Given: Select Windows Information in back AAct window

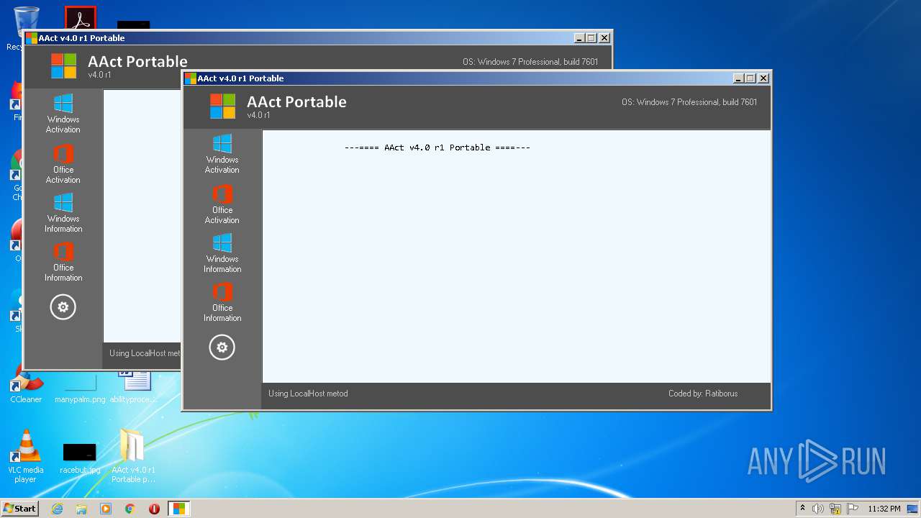Looking at the screenshot, I should [63, 213].
